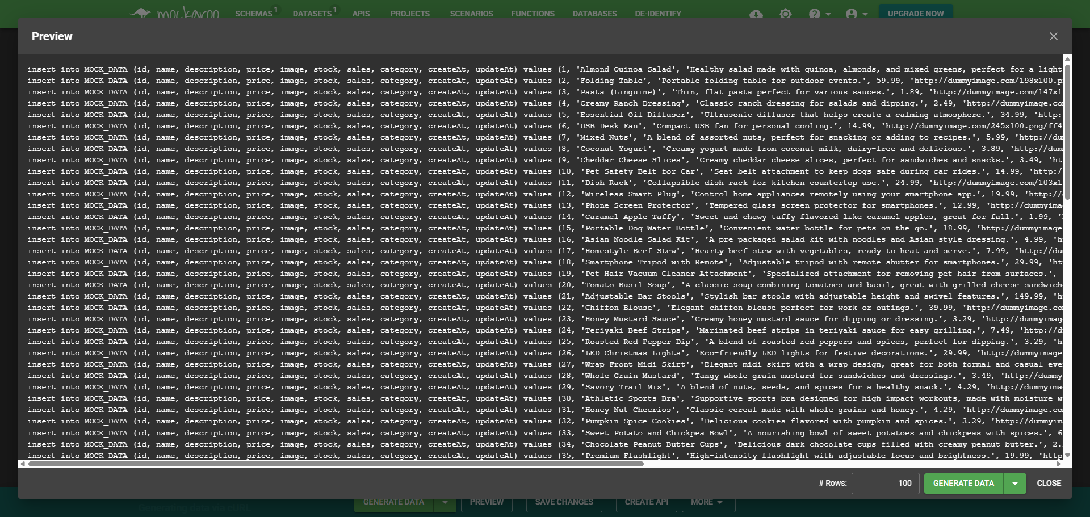Screen dimensions: 1090x517
Task: Go to the Datasets menu item
Action: [312, 14]
